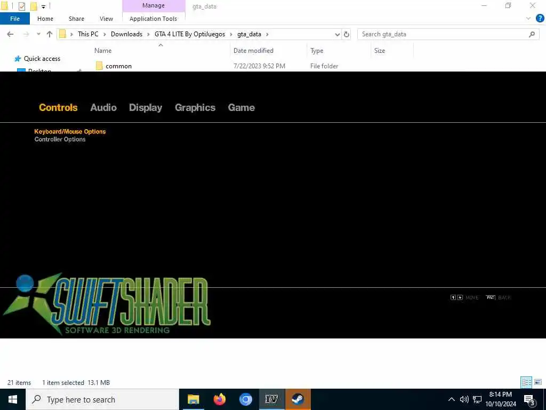Switch to large thumbnails view icon

click(538, 382)
